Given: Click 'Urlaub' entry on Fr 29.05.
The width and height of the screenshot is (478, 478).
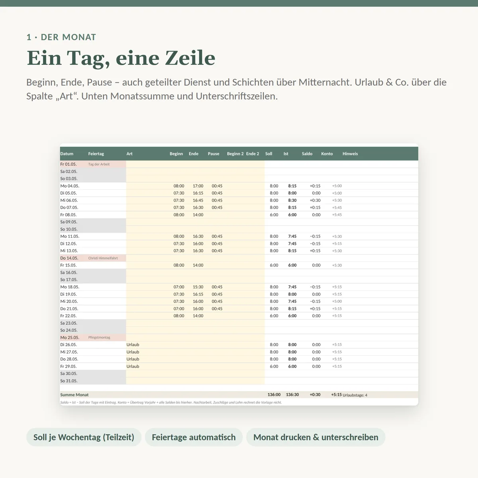Looking at the screenshot, I should tap(133, 366).
